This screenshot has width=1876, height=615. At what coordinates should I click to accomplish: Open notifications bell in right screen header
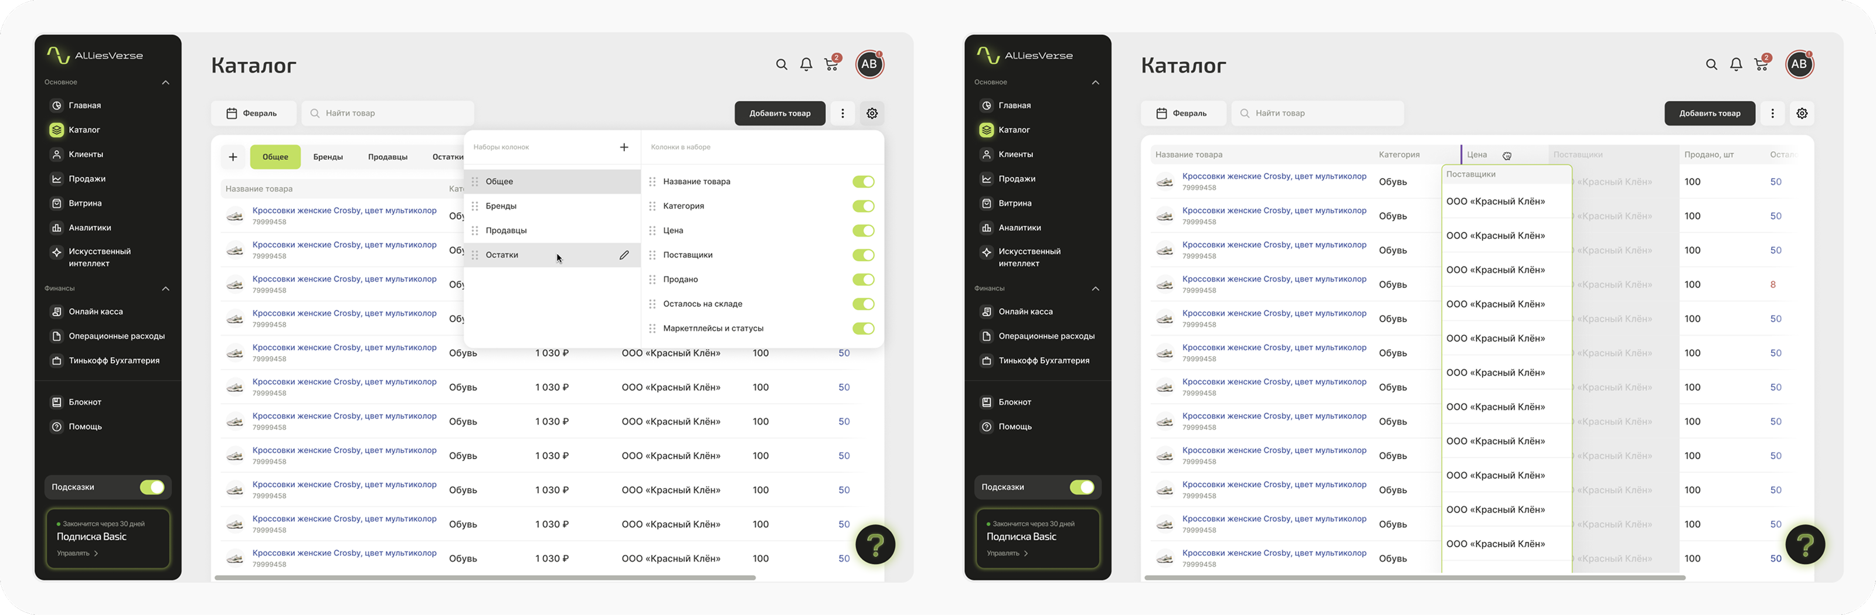[x=1736, y=65]
